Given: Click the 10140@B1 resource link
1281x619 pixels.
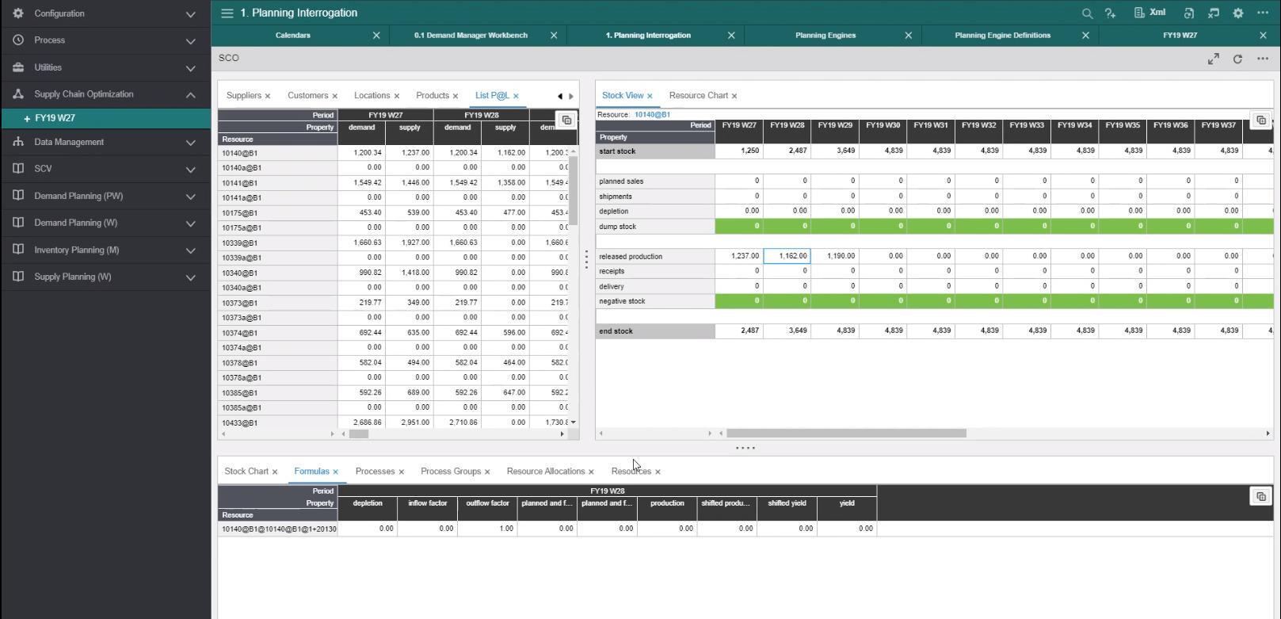Looking at the screenshot, I should 652,115.
